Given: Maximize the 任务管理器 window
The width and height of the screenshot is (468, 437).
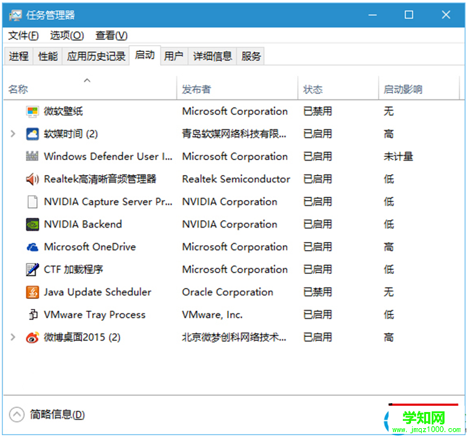Looking at the screenshot, I should pyautogui.click(x=409, y=15).
